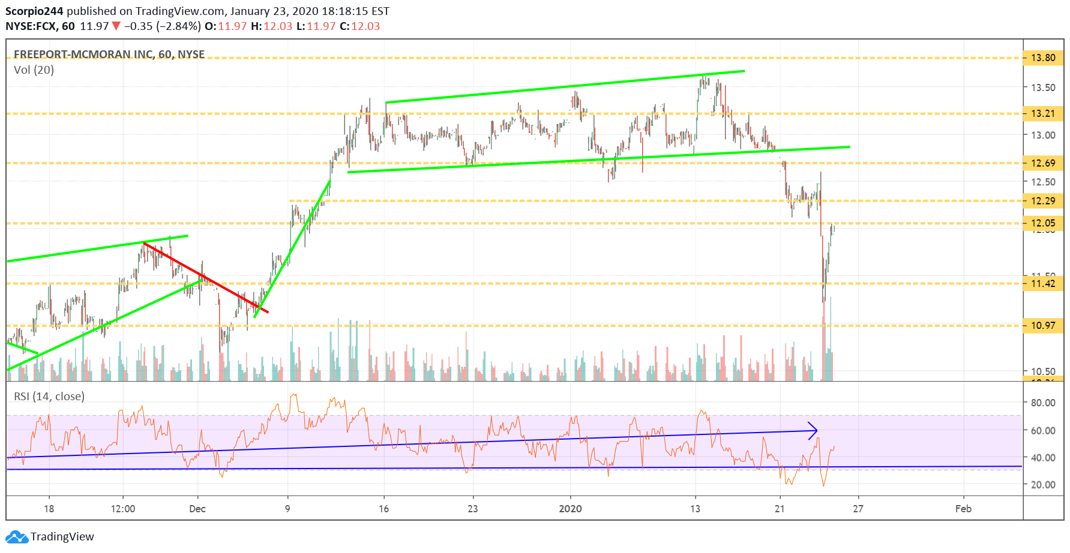Screen dimensions: 1070x553
Task: Click the 21 date label on time axis
Action: pyautogui.click(x=780, y=509)
